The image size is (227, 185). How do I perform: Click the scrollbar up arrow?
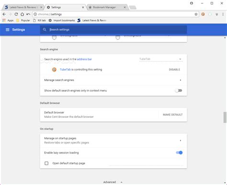point(225,38)
